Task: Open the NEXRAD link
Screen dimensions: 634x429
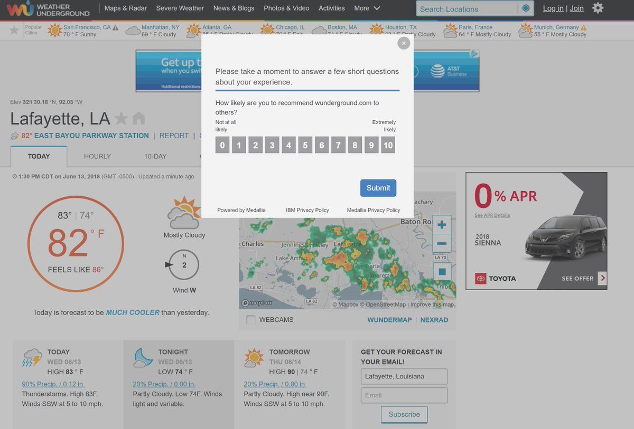Action: click(x=434, y=320)
